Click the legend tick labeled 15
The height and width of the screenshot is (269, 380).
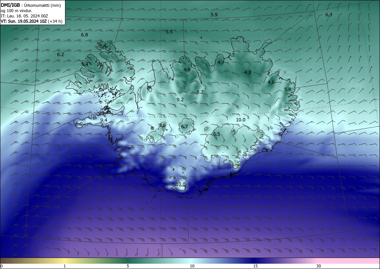tap(255, 266)
